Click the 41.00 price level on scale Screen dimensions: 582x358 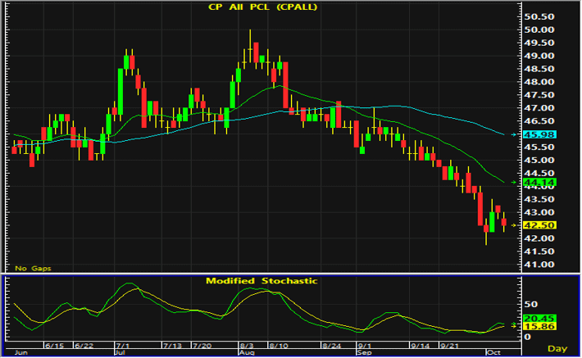[539, 265]
